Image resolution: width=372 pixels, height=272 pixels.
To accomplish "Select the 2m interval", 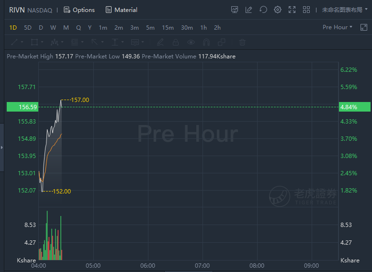I will (119, 28).
